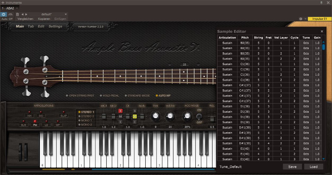
Task: Switch to the Edit tab
Action: tap(41, 27)
